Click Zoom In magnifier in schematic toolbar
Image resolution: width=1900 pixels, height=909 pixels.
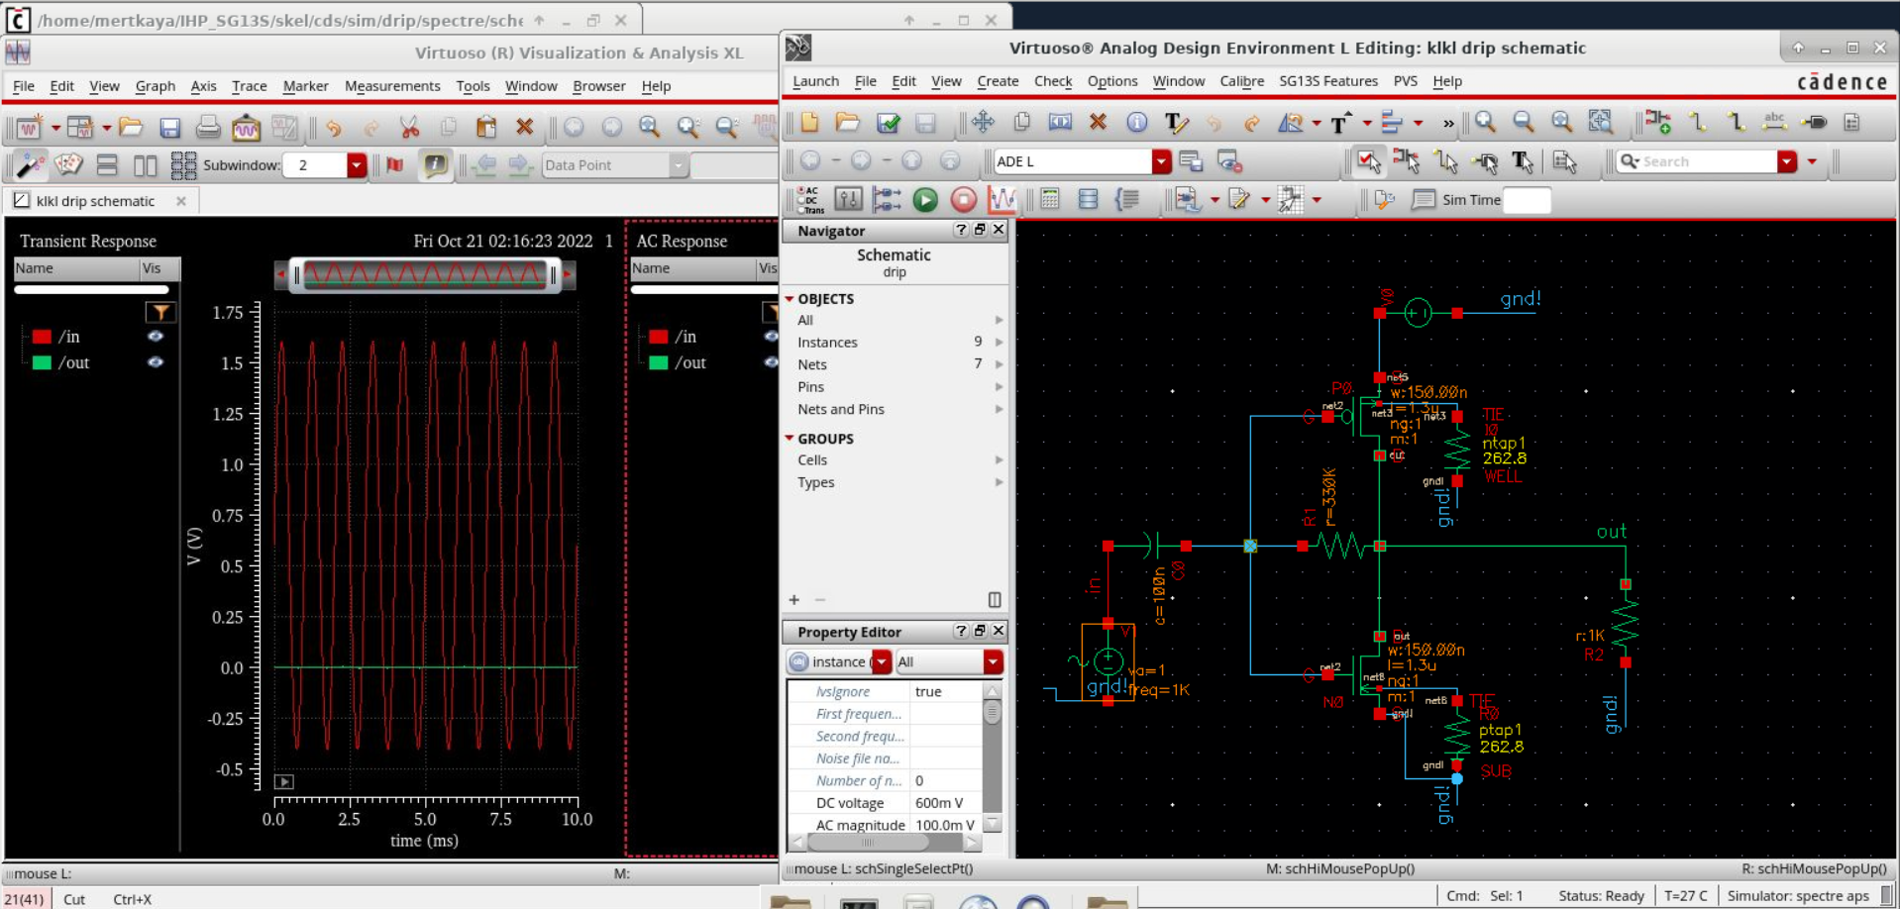(1485, 122)
